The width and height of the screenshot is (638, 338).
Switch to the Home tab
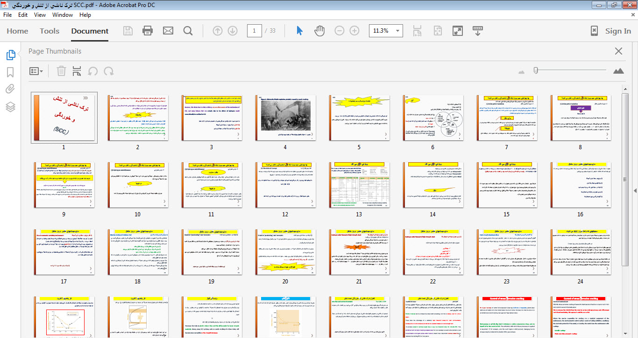click(x=17, y=31)
